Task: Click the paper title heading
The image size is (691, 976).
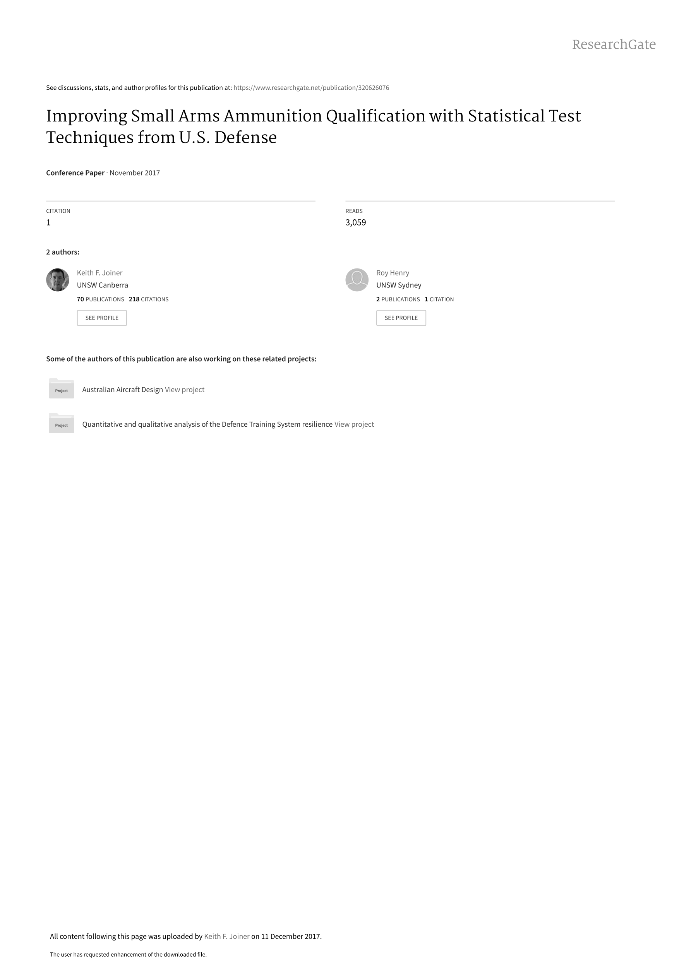Action: (x=314, y=126)
